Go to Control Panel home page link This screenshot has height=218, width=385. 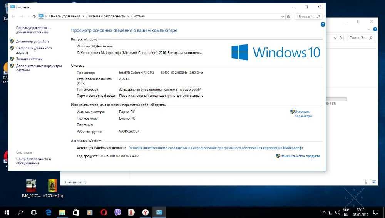point(33,30)
